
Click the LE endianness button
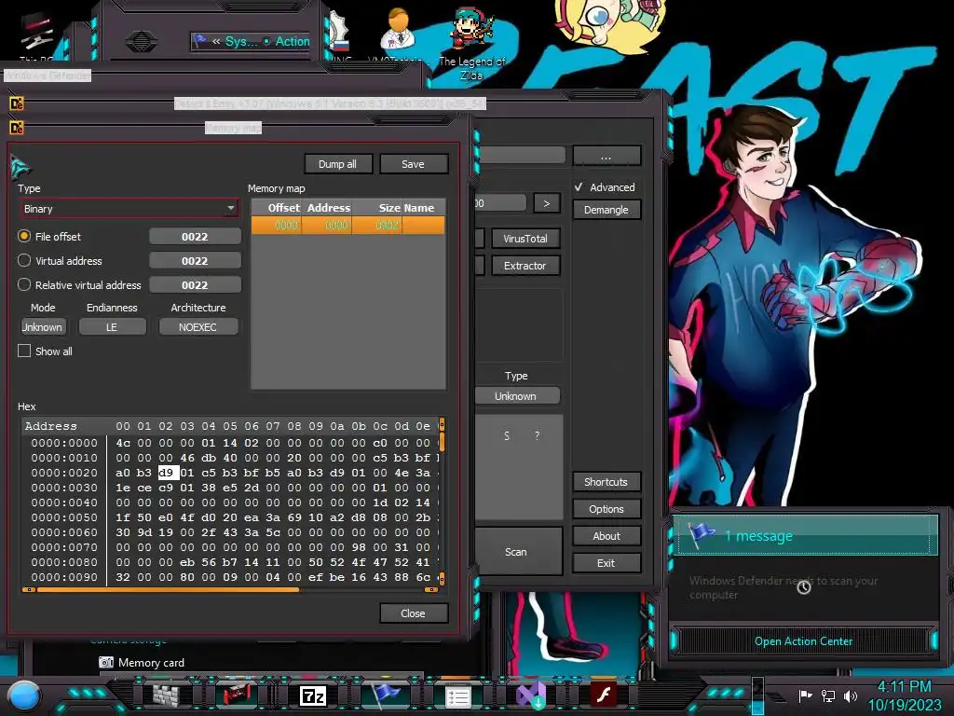[x=112, y=327]
